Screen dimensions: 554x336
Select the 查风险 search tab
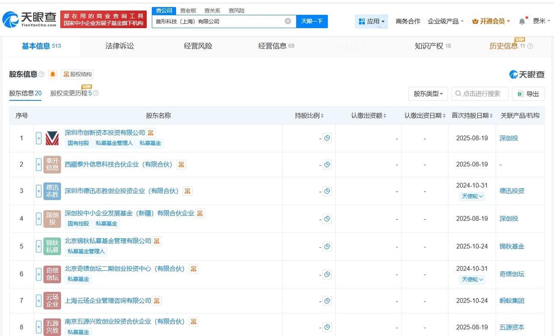coord(236,10)
